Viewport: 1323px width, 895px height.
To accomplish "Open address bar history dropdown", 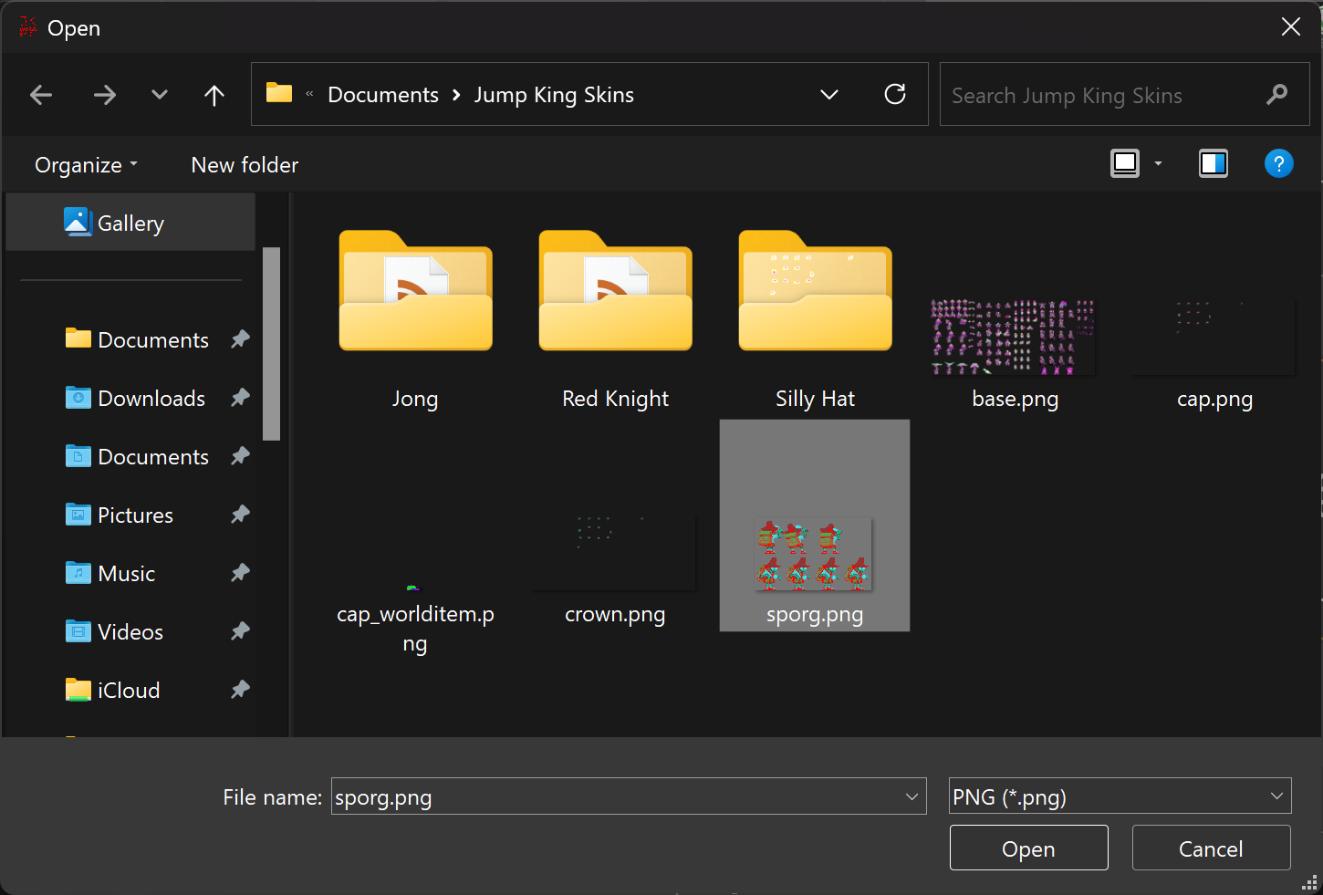I will 829,95.
